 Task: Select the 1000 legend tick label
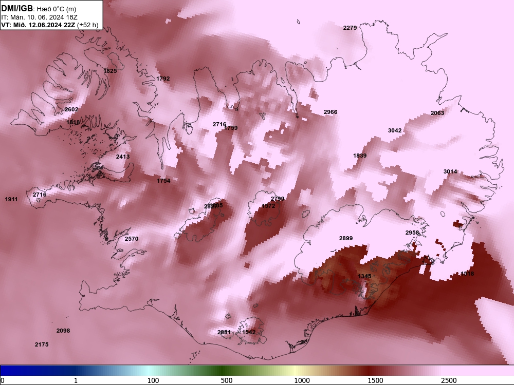click(x=302, y=380)
